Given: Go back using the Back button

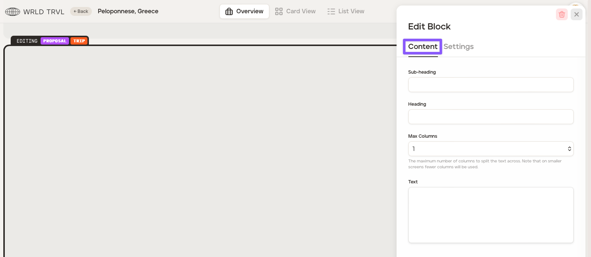Looking at the screenshot, I should tap(81, 11).
